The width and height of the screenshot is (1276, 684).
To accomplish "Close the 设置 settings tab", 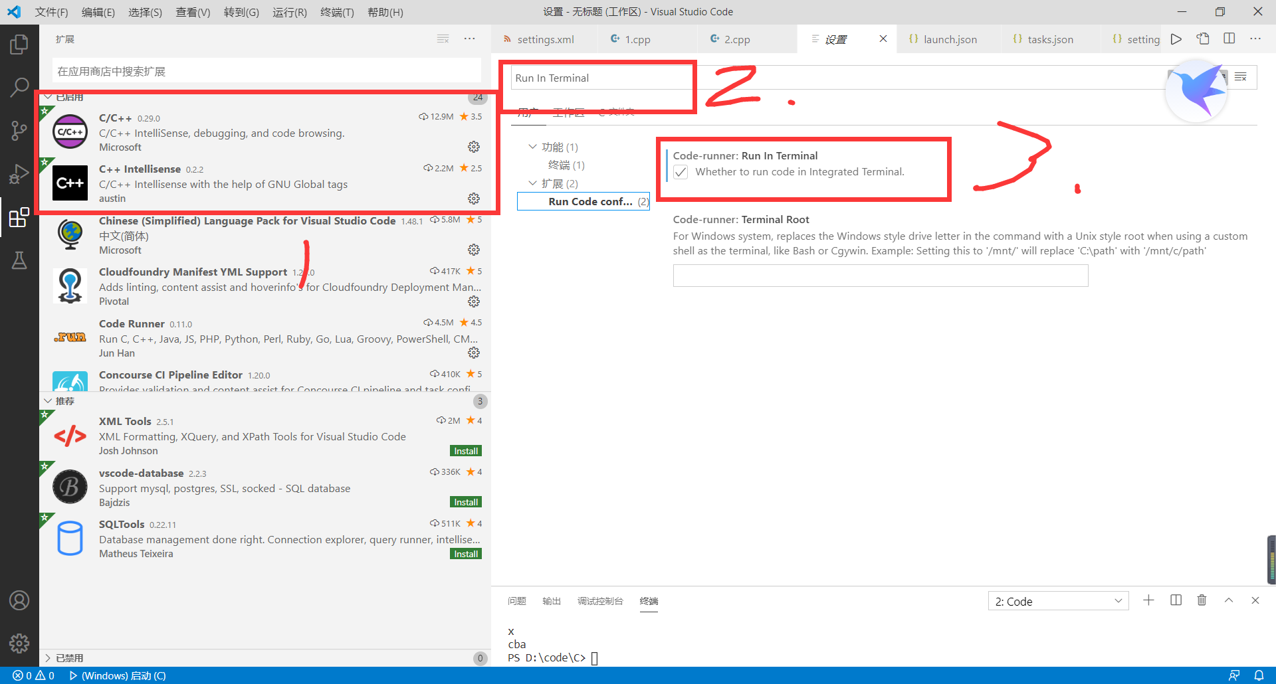I will pyautogui.click(x=883, y=39).
